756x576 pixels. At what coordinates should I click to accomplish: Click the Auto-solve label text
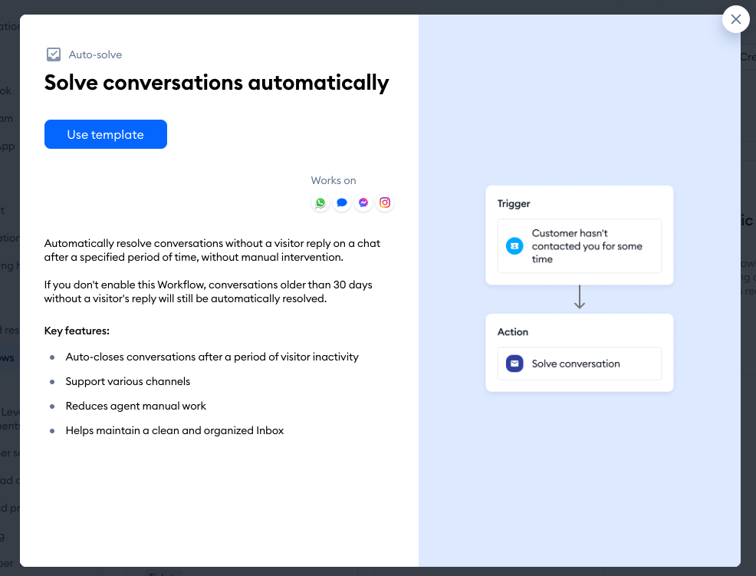click(96, 54)
